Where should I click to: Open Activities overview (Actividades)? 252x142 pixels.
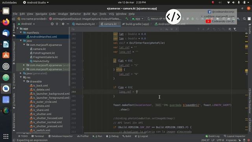(9, 2)
